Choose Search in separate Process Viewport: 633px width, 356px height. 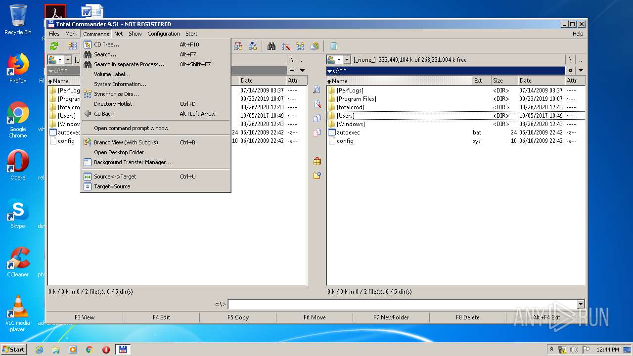coord(156,64)
